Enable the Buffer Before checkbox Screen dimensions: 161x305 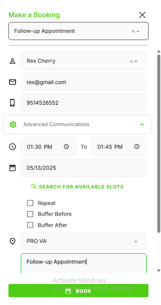(x=30, y=214)
